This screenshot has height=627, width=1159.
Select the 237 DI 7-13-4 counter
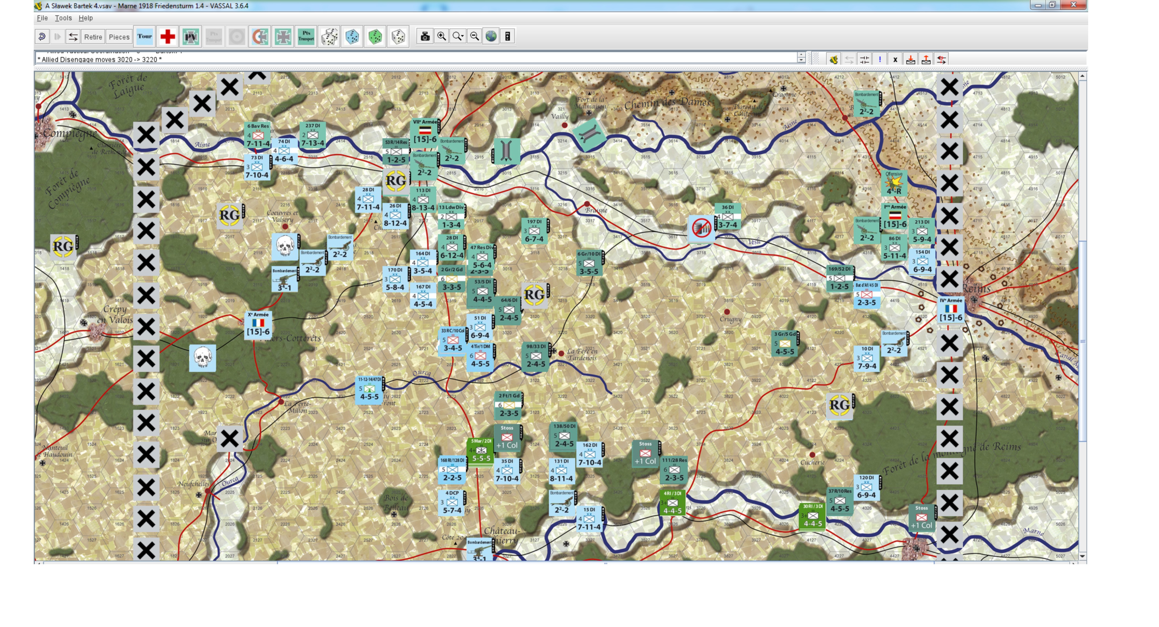(x=313, y=135)
